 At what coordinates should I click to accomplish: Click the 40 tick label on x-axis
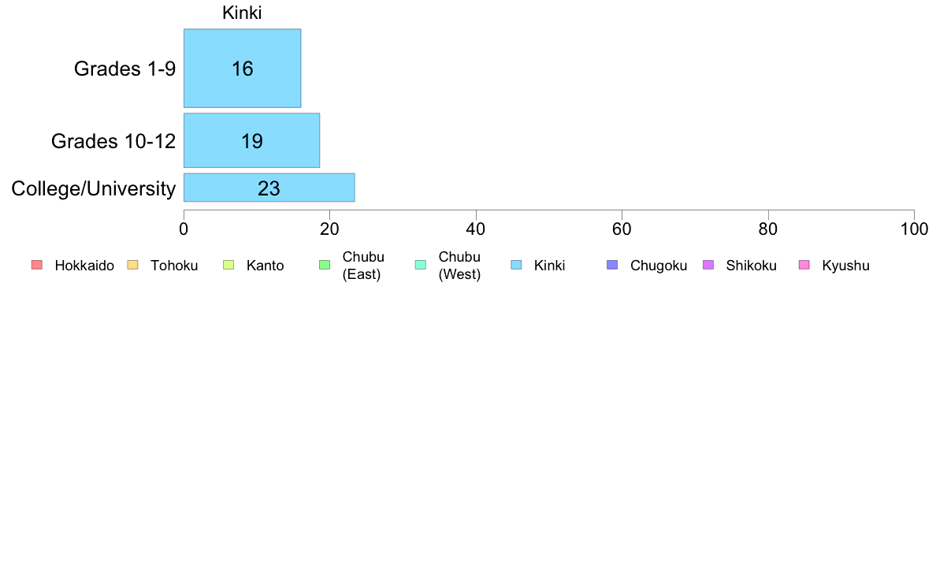[x=476, y=229]
